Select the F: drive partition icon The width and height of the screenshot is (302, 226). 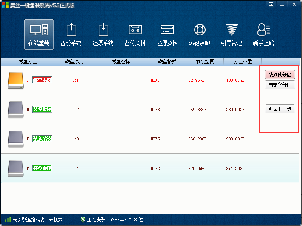click(15, 168)
